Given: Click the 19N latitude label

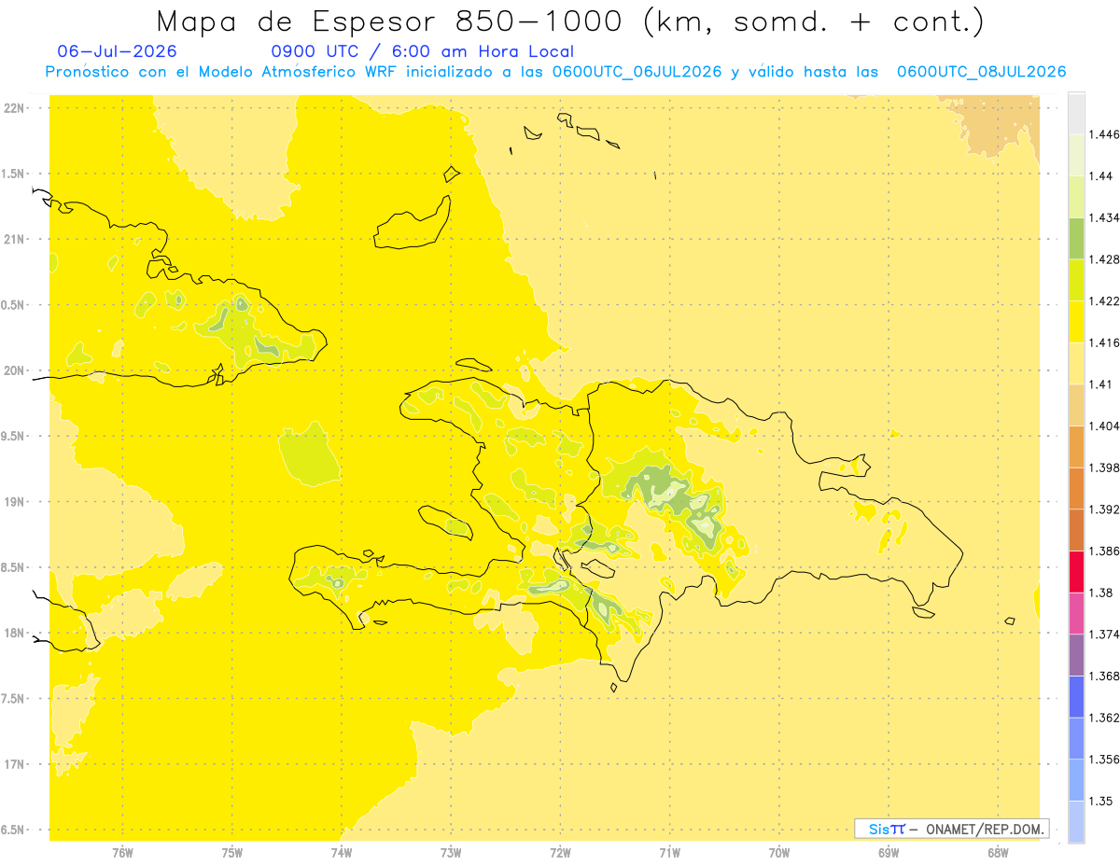Looking at the screenshot, I should [14, 502].
